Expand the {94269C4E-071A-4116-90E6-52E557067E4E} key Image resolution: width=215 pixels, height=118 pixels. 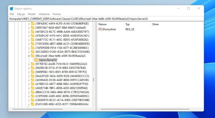pyautogui.click(x=29, y=68)
